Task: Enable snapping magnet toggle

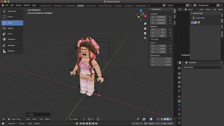Action: [89, 119]
